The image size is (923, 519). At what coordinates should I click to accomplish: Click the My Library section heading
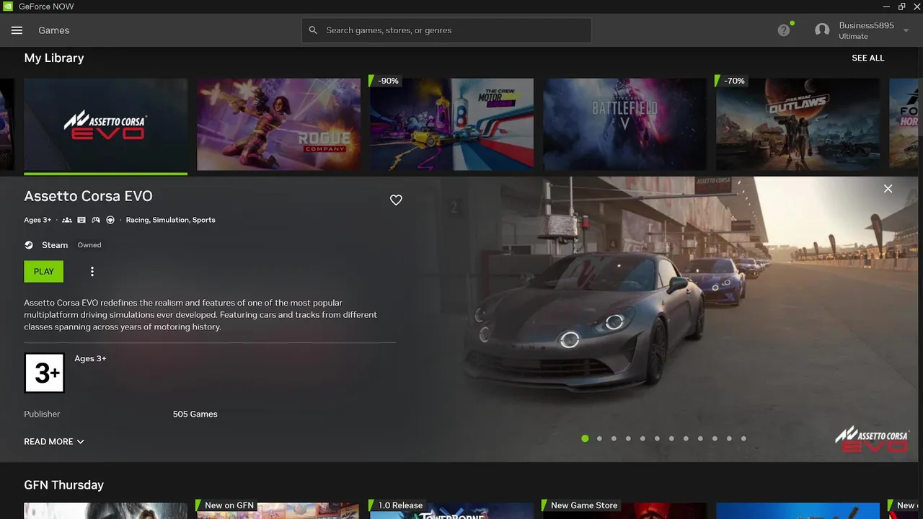tap(54, 58)
